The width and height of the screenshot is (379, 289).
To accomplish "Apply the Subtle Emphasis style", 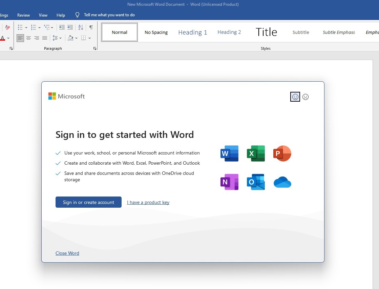I will [x=339, y=32].
